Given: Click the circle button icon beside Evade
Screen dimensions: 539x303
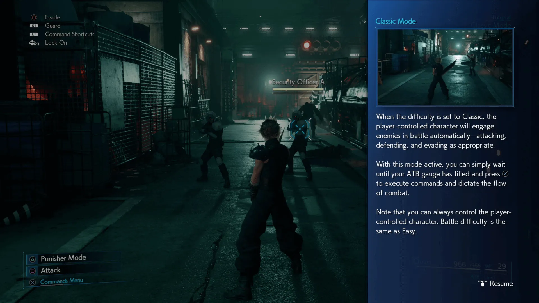Looking at the screenshot, I should [34, 17].
